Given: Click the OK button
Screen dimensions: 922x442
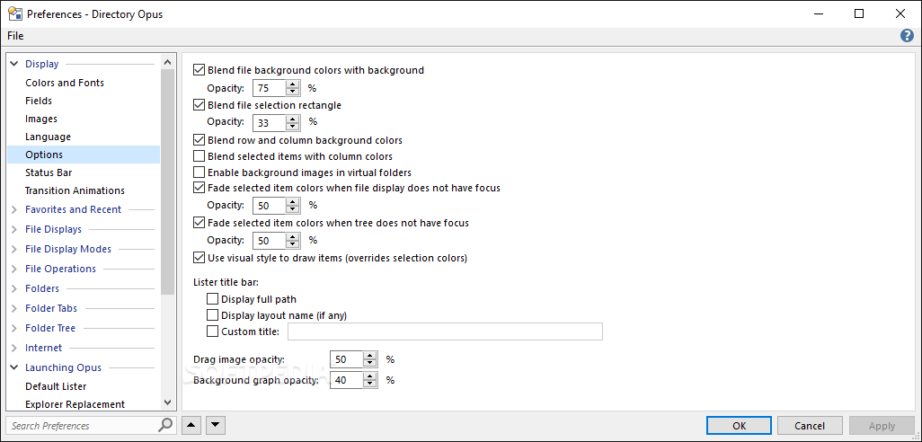Looking at the screenshot, I should [x=740, y=426].
